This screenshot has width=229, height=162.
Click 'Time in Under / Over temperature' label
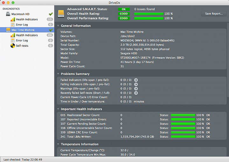tap(83, 101)
